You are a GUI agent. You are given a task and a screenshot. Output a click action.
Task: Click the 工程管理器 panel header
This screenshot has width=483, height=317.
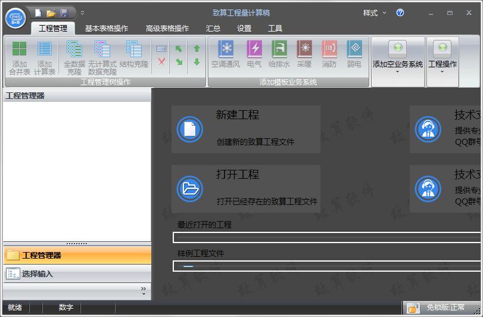click(x=77, y=95)
